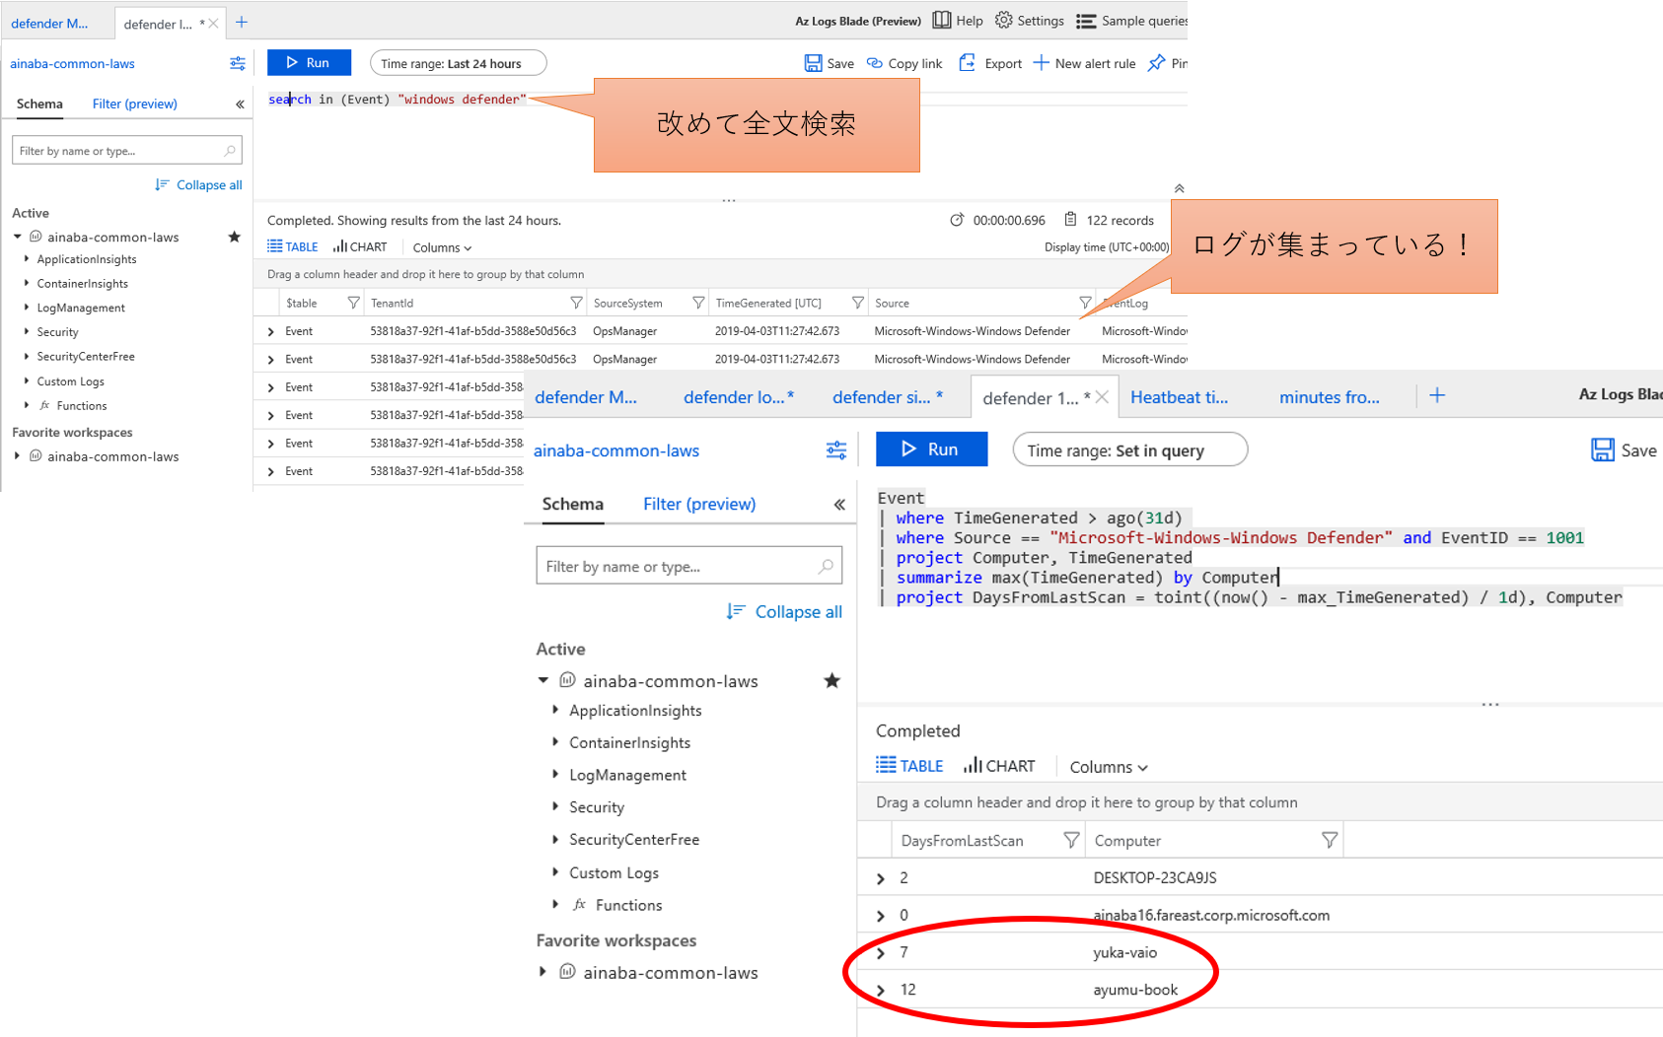The width and height of the screenshot is (1663, 1037).
Task: Collapse schema panel in lower window
Action: point(839,504)
